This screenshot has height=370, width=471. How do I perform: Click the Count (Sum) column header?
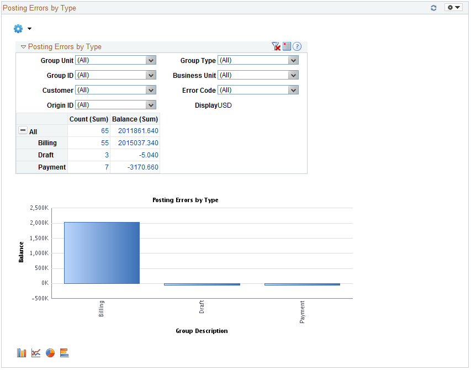[x=88, y=119]
